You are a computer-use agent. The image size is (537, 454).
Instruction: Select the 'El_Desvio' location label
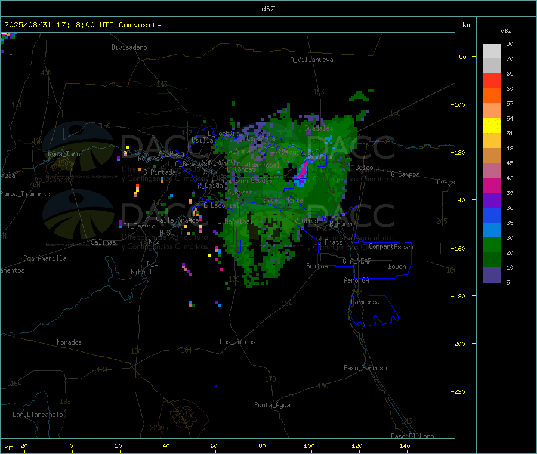(x=140, y=226)
